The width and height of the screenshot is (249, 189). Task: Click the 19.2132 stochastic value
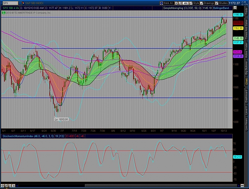[59, 136]
